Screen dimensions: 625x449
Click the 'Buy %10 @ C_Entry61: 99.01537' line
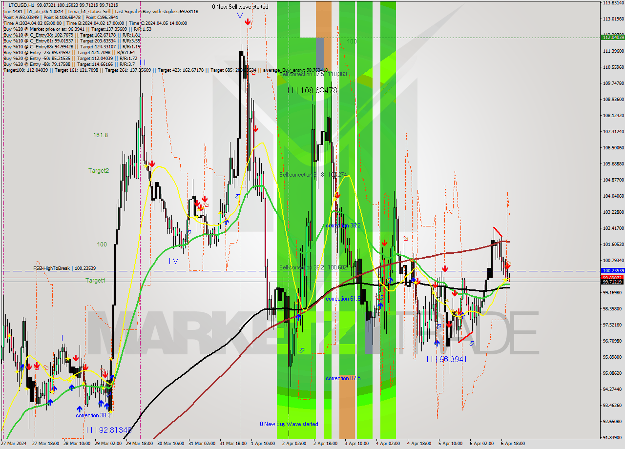(x=72, y=41)
